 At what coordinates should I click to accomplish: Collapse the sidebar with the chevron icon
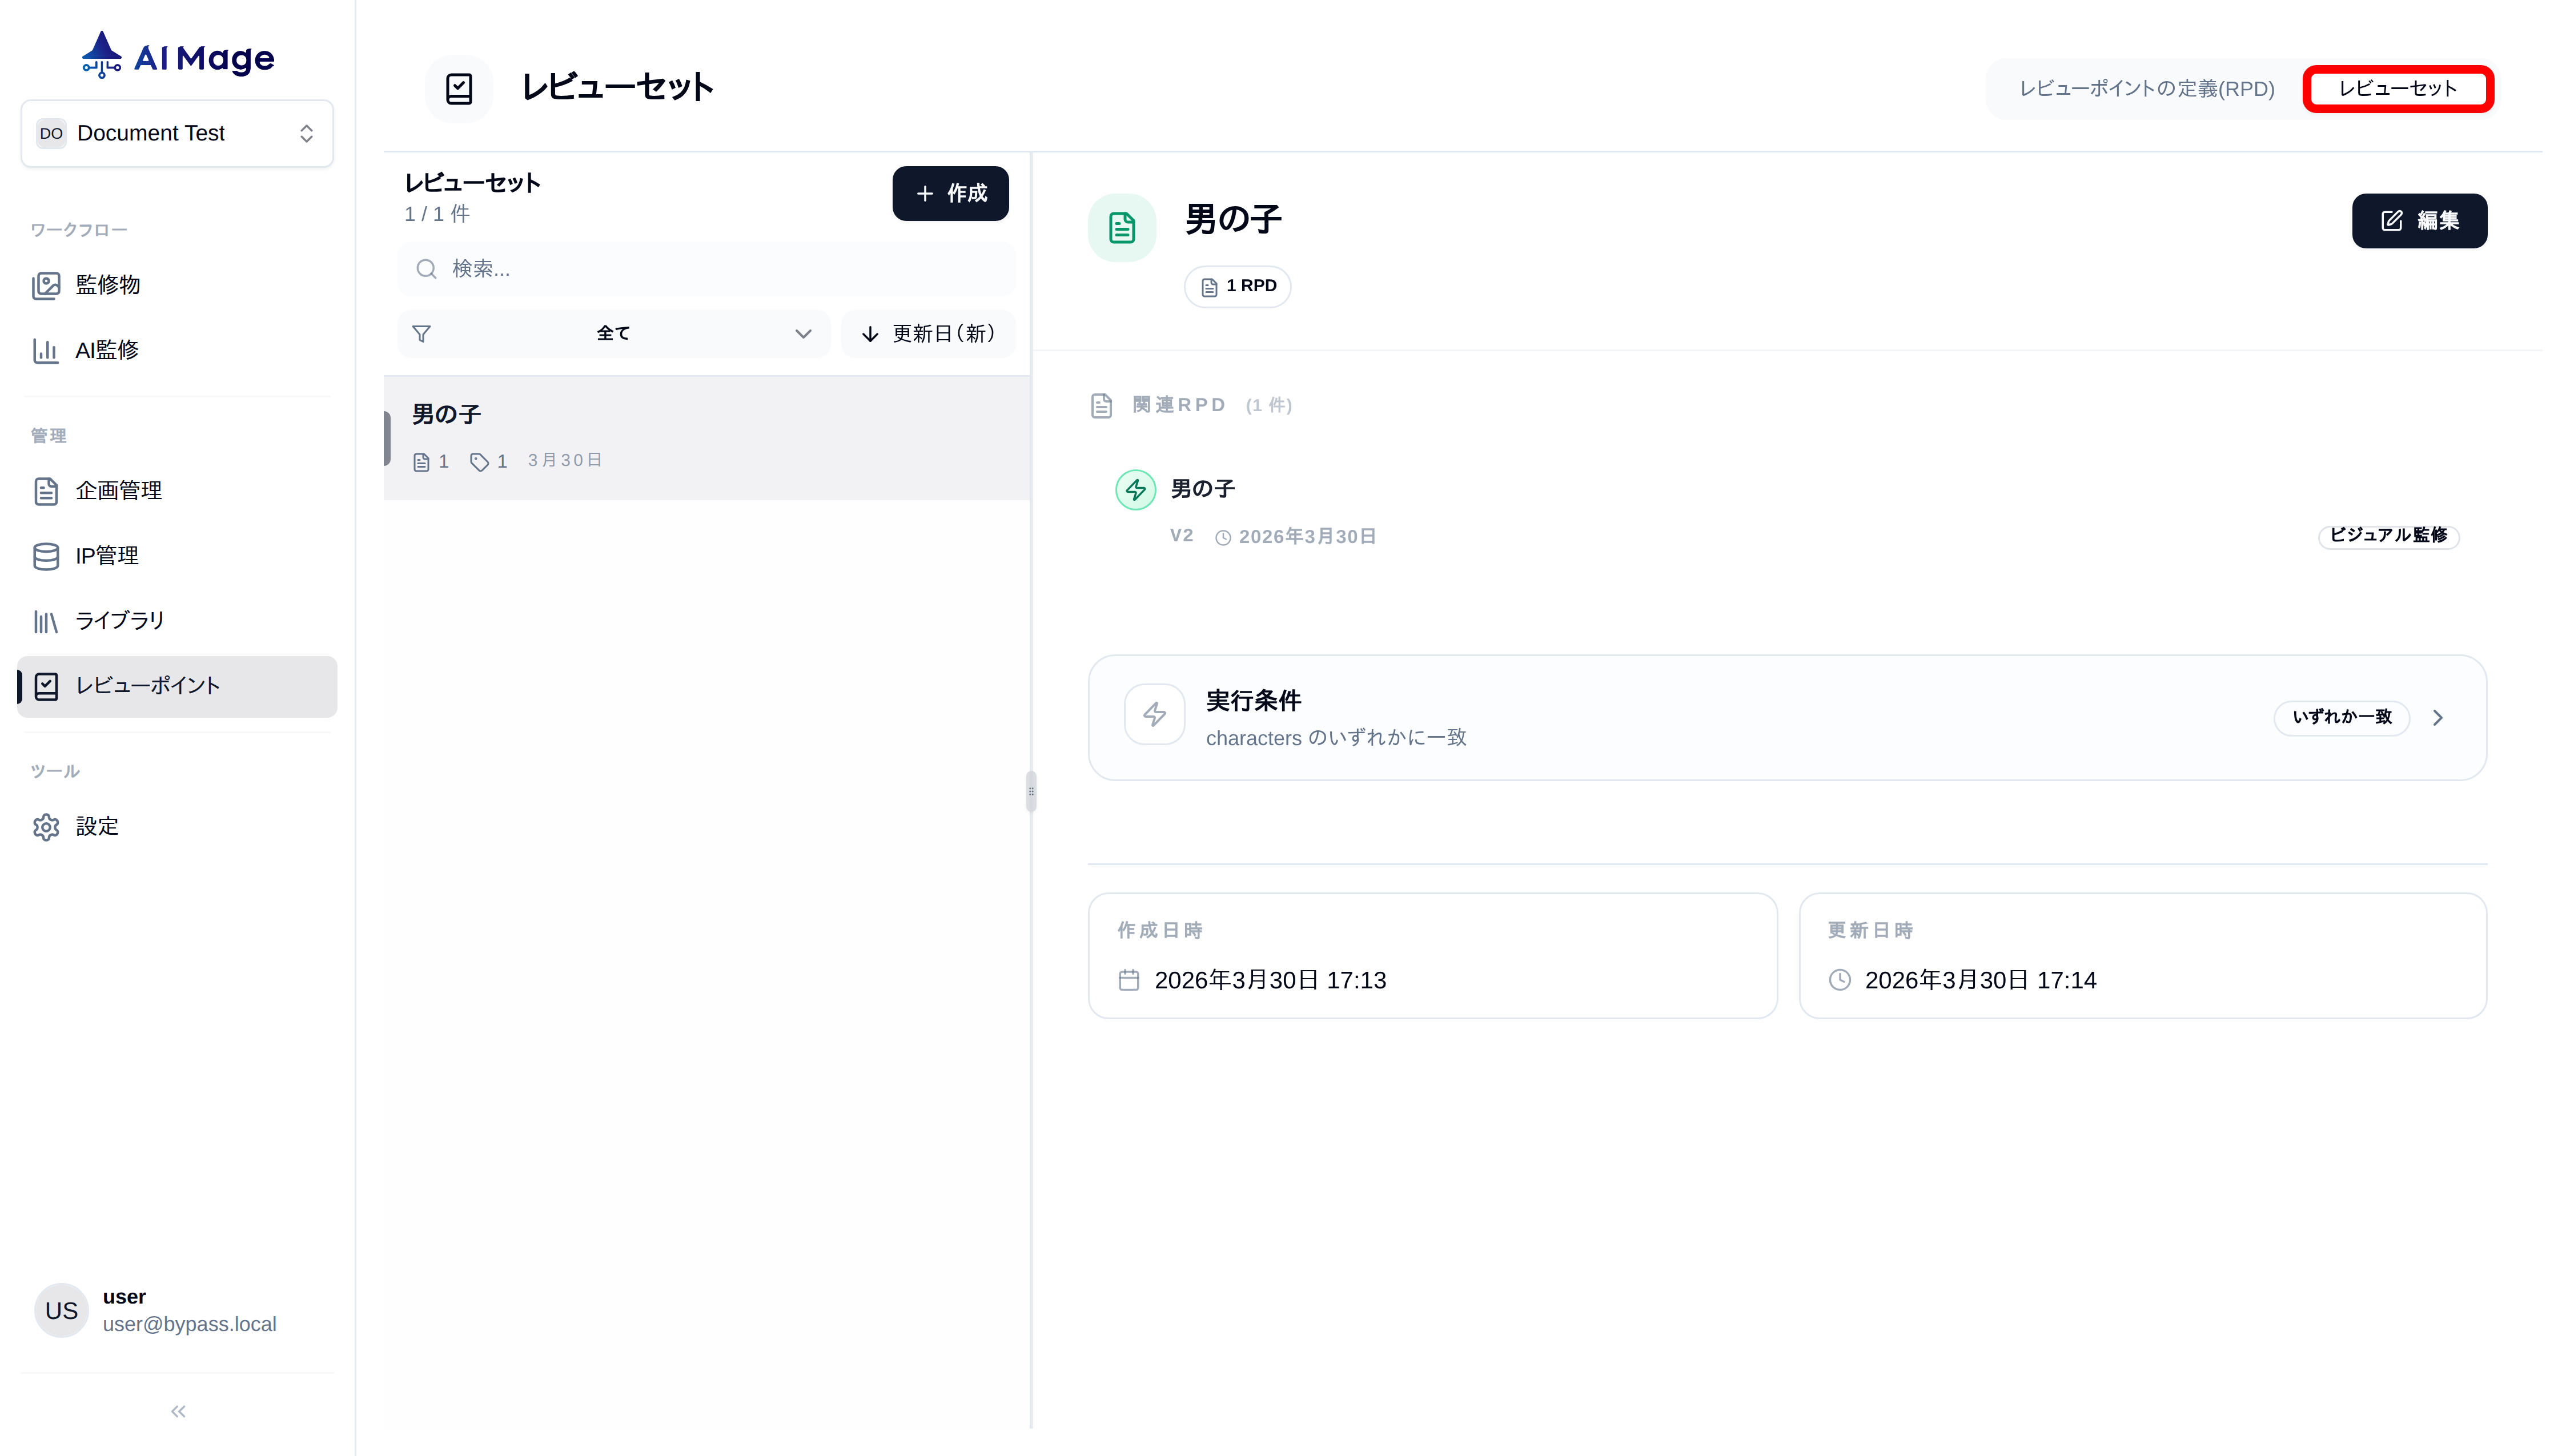coord(177,1411)
